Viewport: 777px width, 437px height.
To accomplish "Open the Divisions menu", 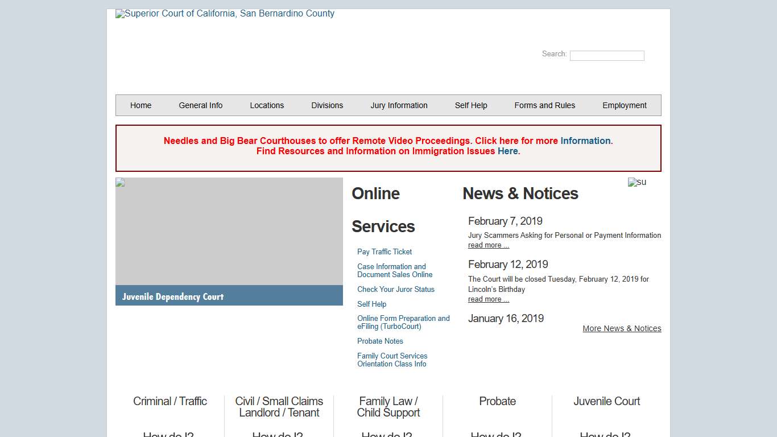I will coord(327,105).
